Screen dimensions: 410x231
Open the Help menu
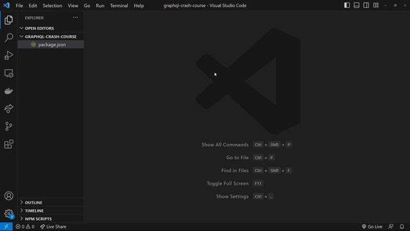139,6
